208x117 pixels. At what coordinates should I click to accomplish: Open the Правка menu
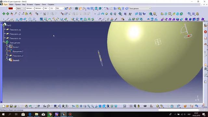pyautogui.click(x=18, y=4)
